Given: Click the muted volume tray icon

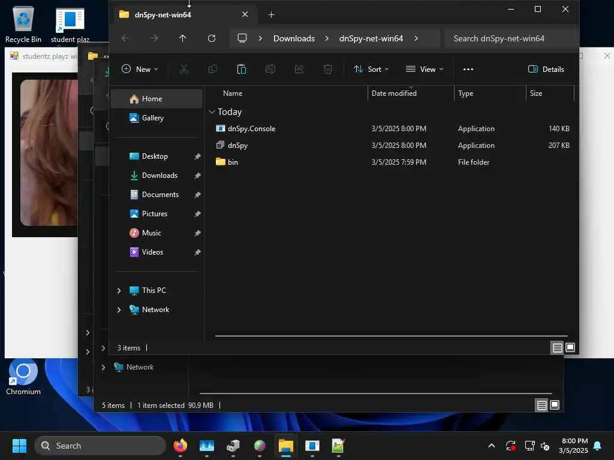Looking at the screenshot, I should coord(544,446).
